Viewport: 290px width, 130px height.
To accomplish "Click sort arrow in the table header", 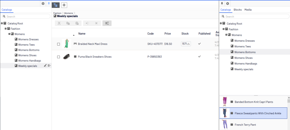I will coord(74,35).
